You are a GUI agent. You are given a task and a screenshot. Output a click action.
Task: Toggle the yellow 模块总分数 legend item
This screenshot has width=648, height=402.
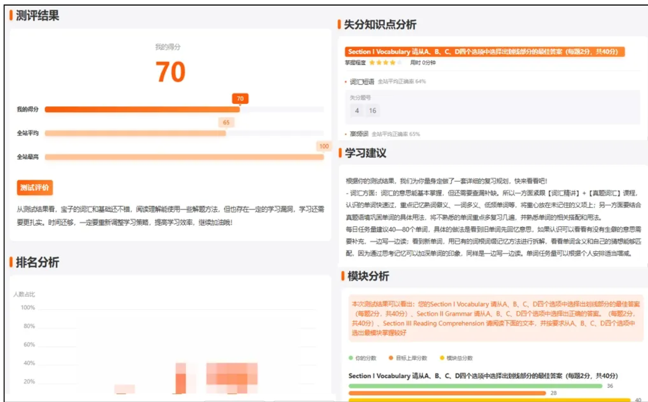[456, 358]
